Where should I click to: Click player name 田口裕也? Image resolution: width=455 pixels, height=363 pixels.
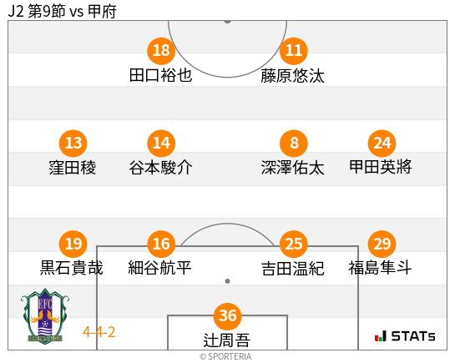(161, 75)
